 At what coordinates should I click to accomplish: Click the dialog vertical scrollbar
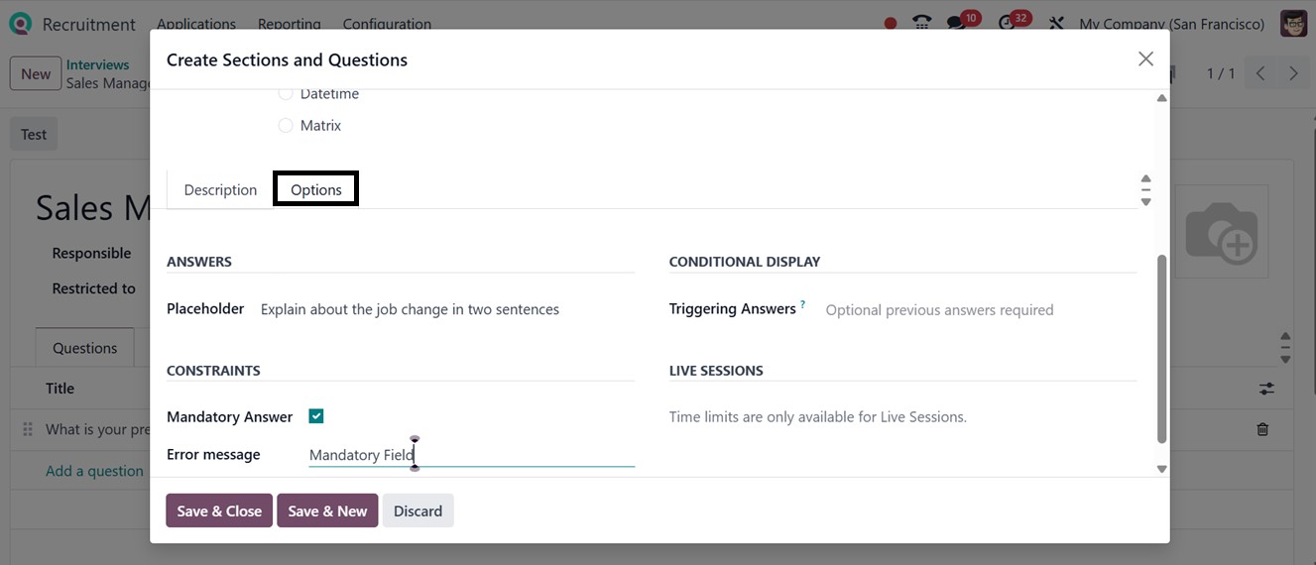point(1162,347)
